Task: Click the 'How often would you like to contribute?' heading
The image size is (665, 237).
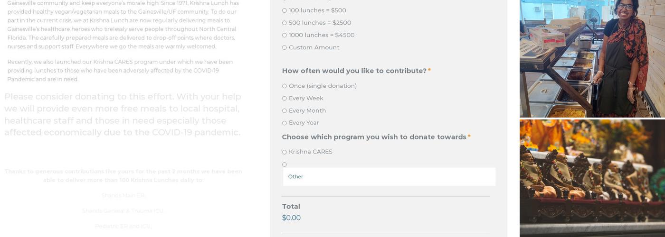Action: point(354,71)
